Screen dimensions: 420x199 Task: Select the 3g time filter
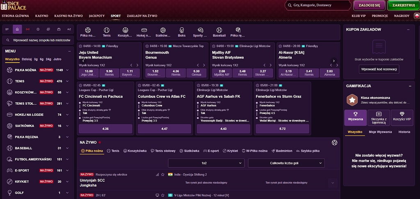[36, 59]
